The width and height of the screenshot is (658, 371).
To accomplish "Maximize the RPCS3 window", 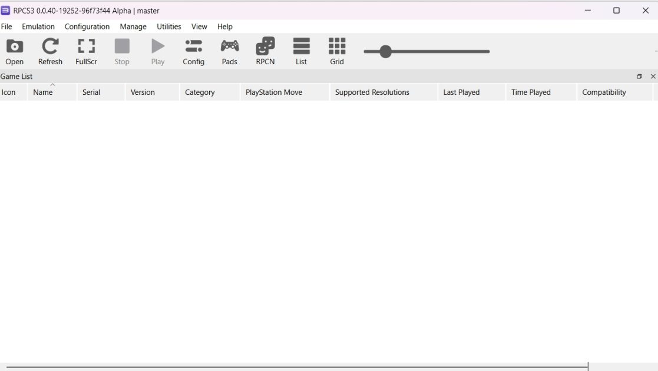I will pos(616,11).
